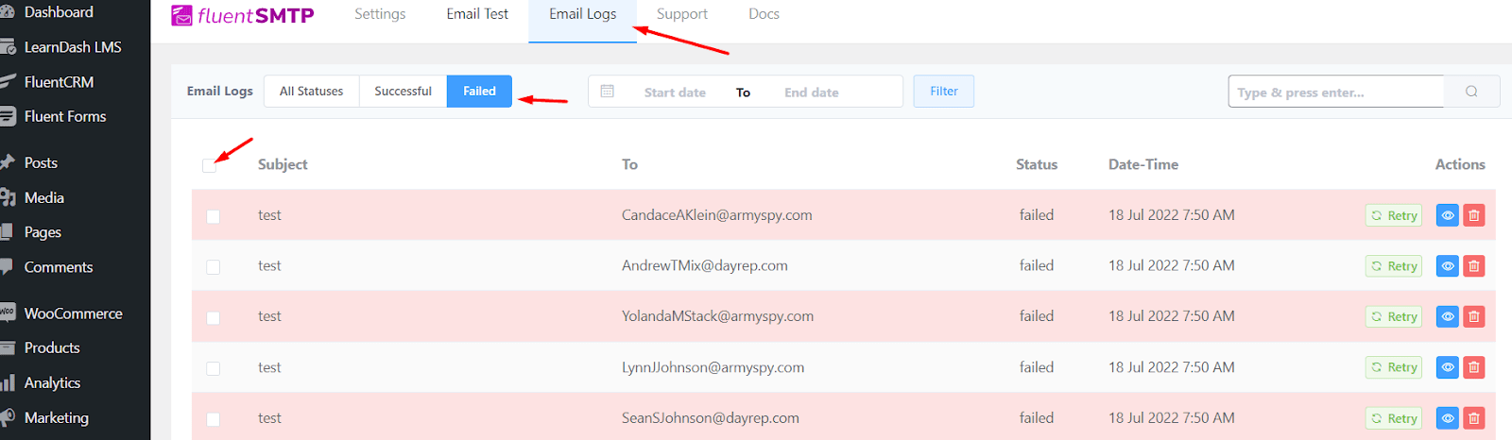
Task: Tick the select-all checkbox in table header
Action: (209, 165)
